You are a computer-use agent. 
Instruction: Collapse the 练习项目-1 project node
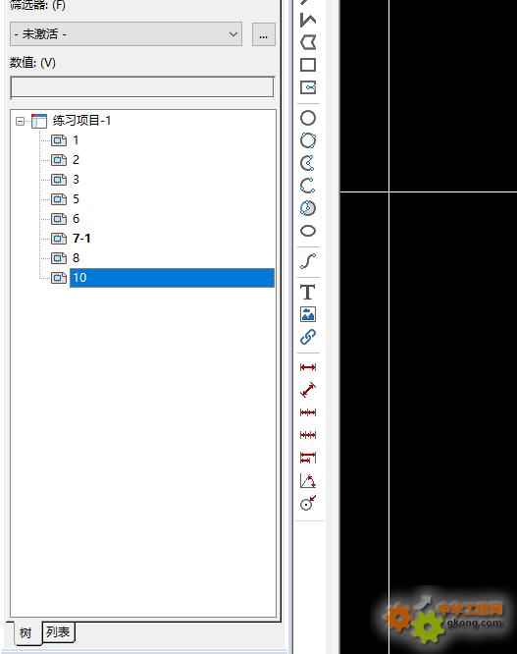(x=20, y=122)
